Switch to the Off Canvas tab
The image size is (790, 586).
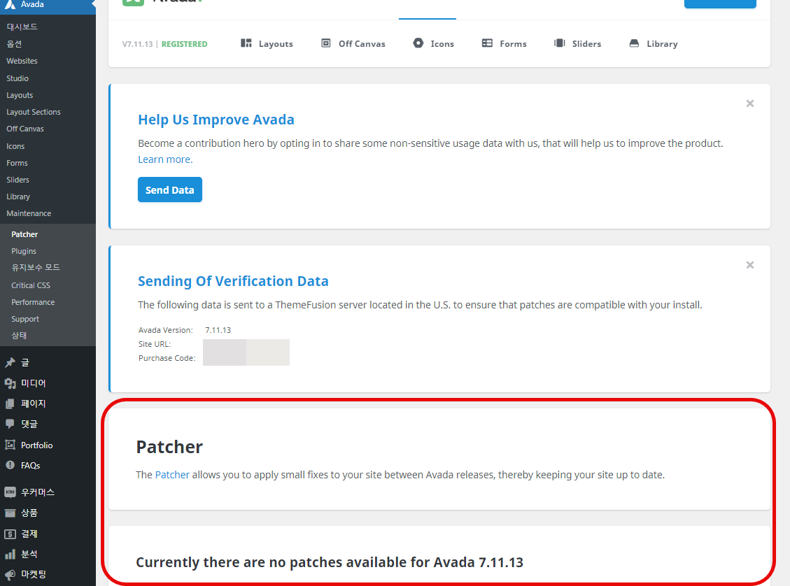pyautogui.click(x=353, y=44)
